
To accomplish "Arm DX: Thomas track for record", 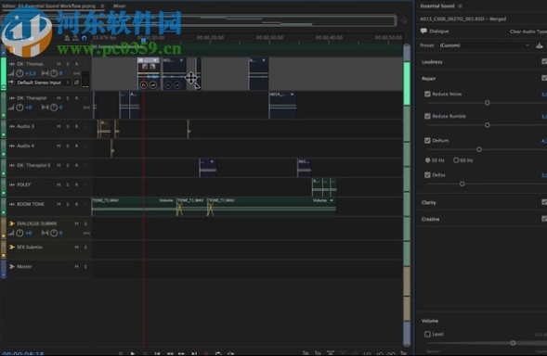I will coord(76,64).
